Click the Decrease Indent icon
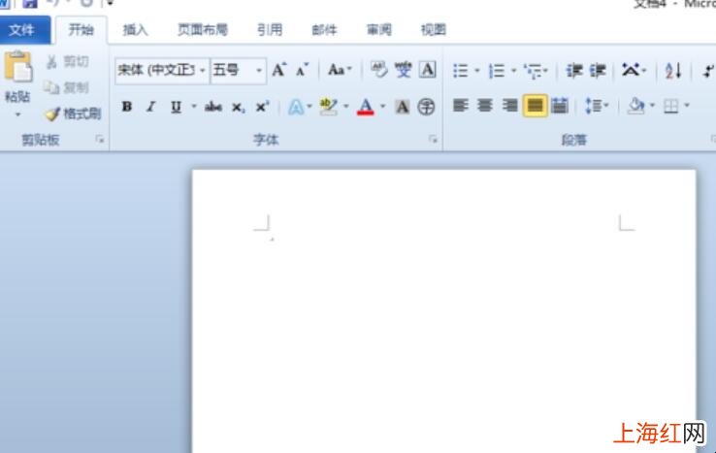716x453 pixels. click(x=574, y=71)
